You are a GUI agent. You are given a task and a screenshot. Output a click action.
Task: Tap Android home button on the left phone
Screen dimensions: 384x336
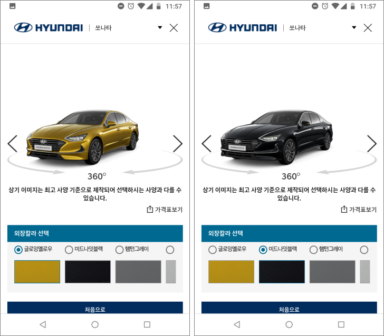[95, 324]
